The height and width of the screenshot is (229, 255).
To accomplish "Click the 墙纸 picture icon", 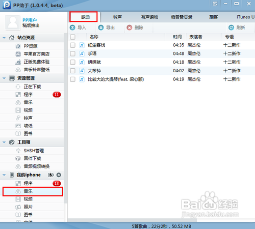I will pyautogui.click(x=18, y=126).
